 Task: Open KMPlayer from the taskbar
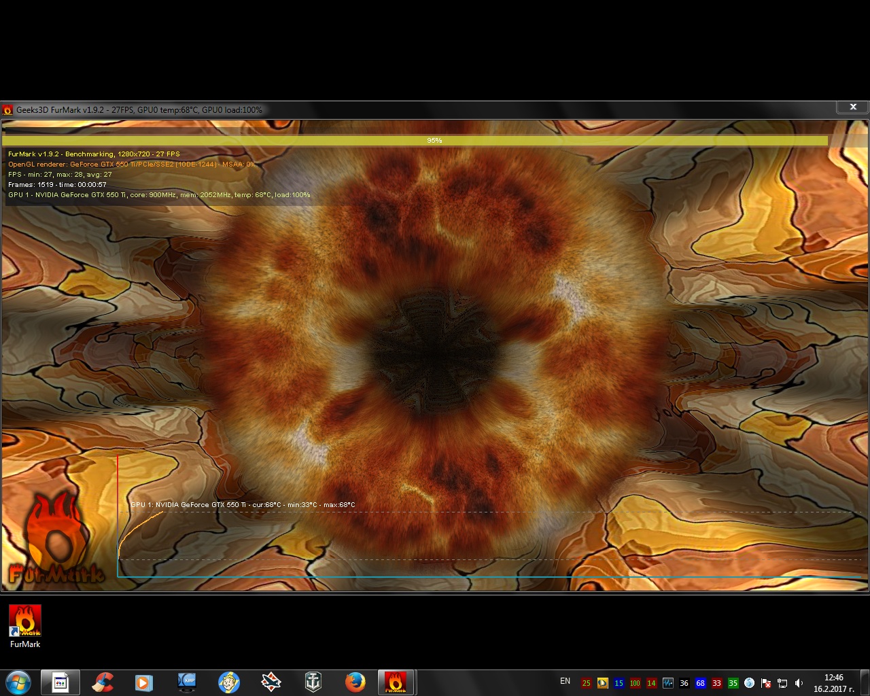click(186, 682)
